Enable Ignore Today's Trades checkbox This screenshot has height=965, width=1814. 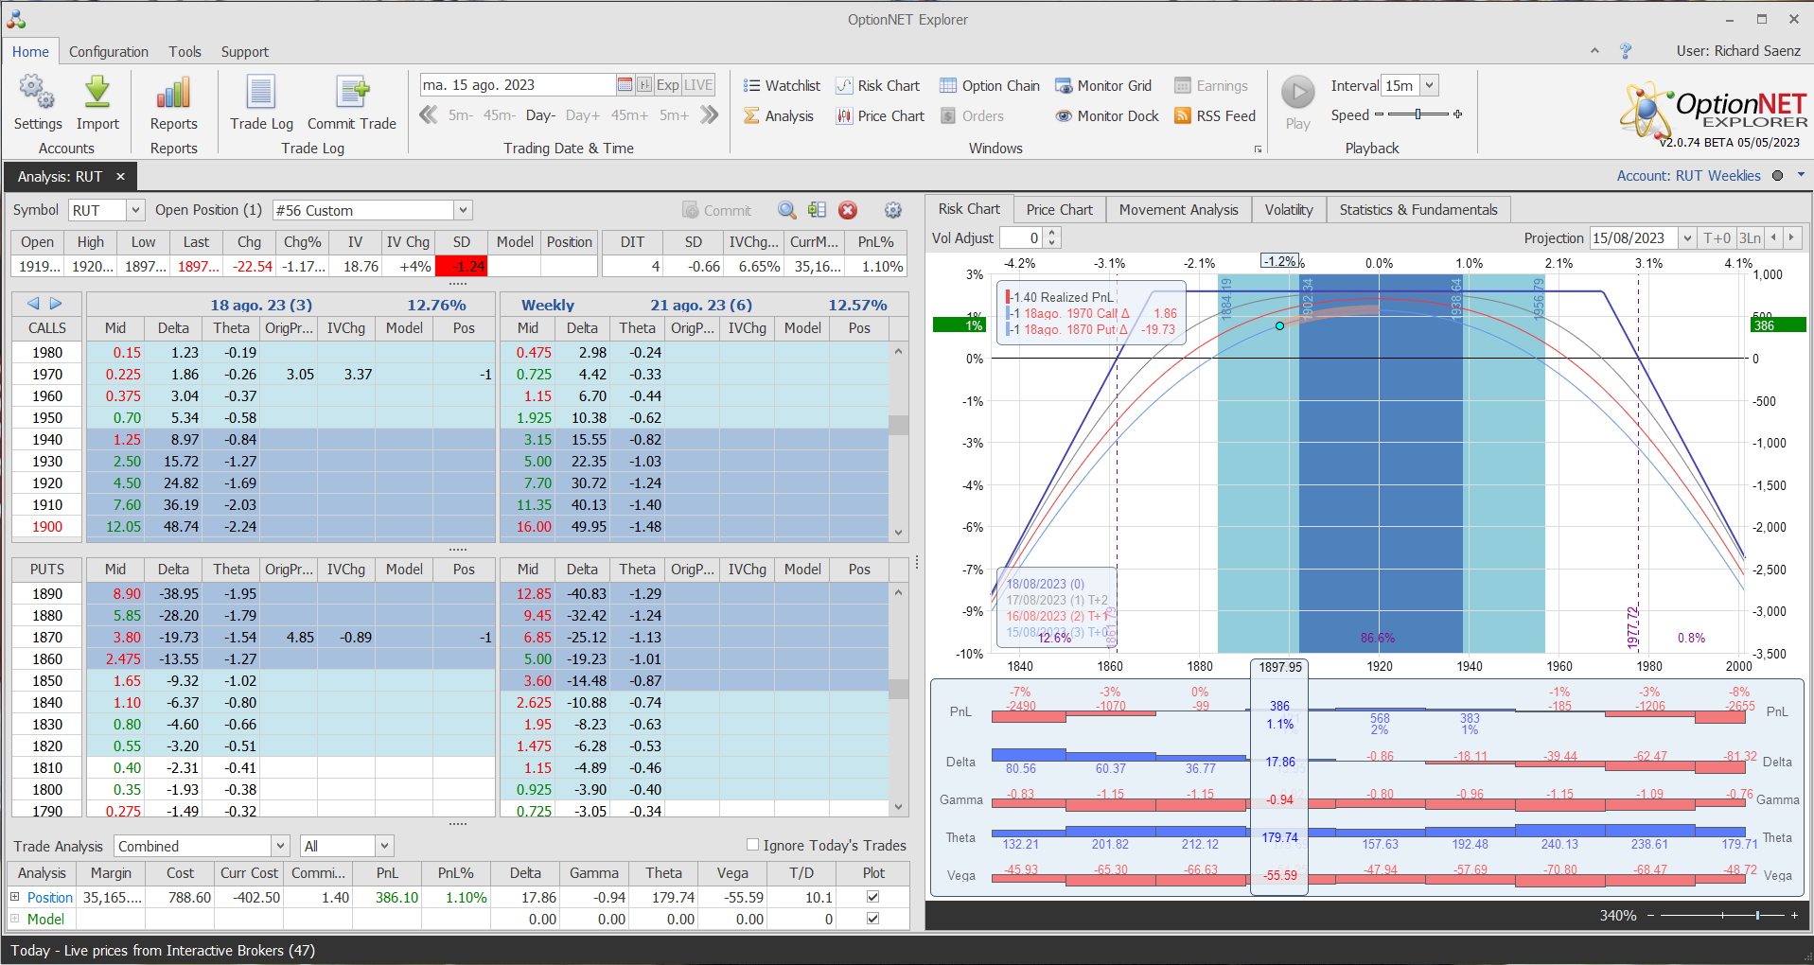(753, 845)
